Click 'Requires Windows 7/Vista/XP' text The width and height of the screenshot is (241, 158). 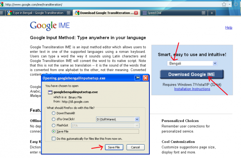click(192, 85)
